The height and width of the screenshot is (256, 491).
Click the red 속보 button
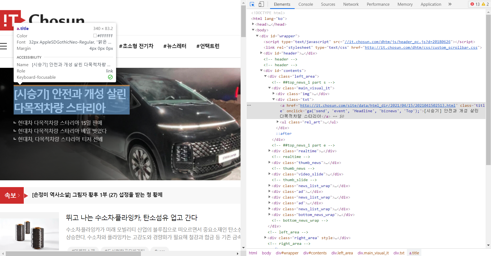[12, 195]
